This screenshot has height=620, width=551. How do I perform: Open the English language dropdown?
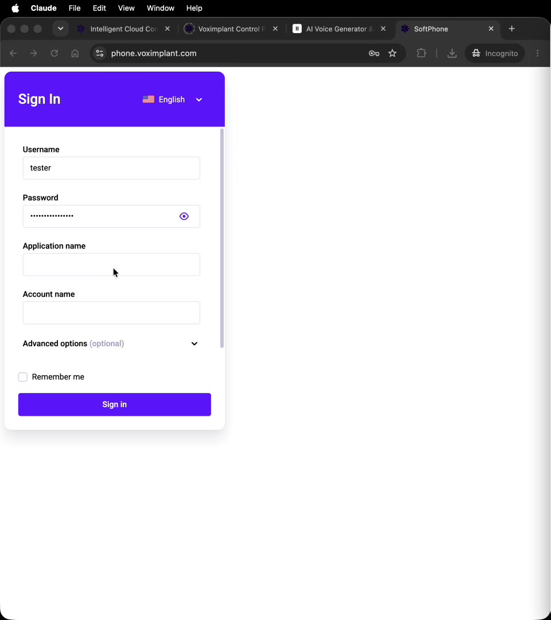(173, 100)
